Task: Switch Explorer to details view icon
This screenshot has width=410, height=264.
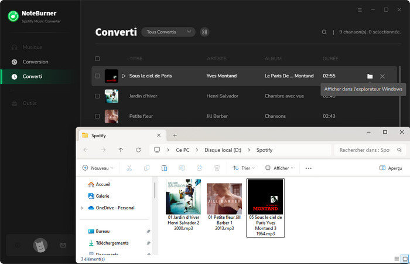Action: [x=397, y=259]
